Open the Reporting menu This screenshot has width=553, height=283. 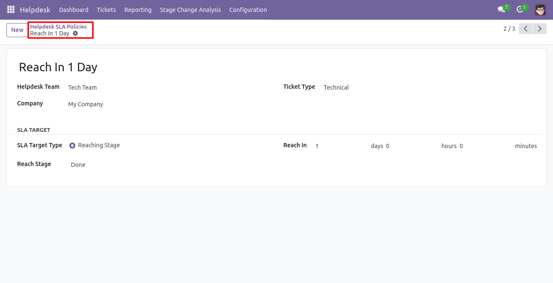coord(138,9)
